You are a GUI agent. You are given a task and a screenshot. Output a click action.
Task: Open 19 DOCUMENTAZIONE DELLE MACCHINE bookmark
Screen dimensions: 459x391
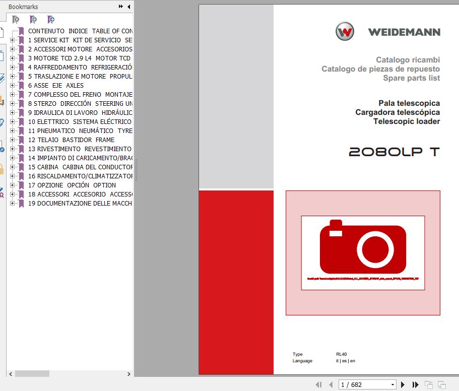(x=80, y=204)
